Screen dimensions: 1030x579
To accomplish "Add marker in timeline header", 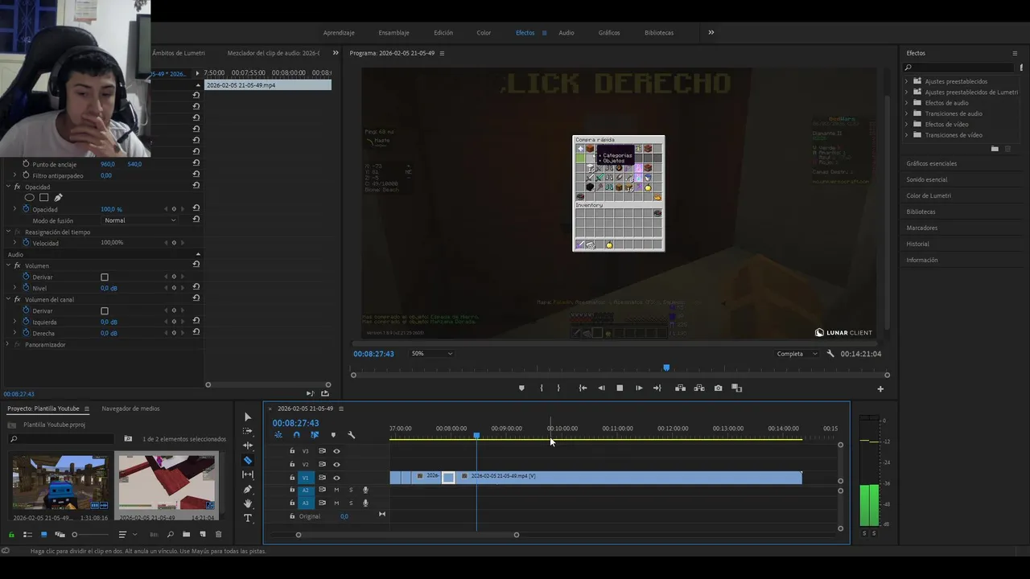I will 333,435.
